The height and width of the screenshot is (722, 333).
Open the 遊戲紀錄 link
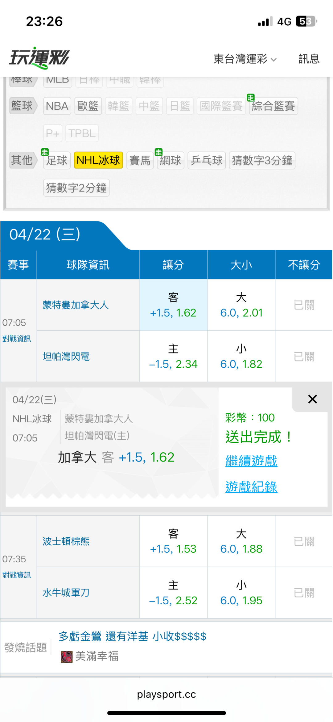251,487
